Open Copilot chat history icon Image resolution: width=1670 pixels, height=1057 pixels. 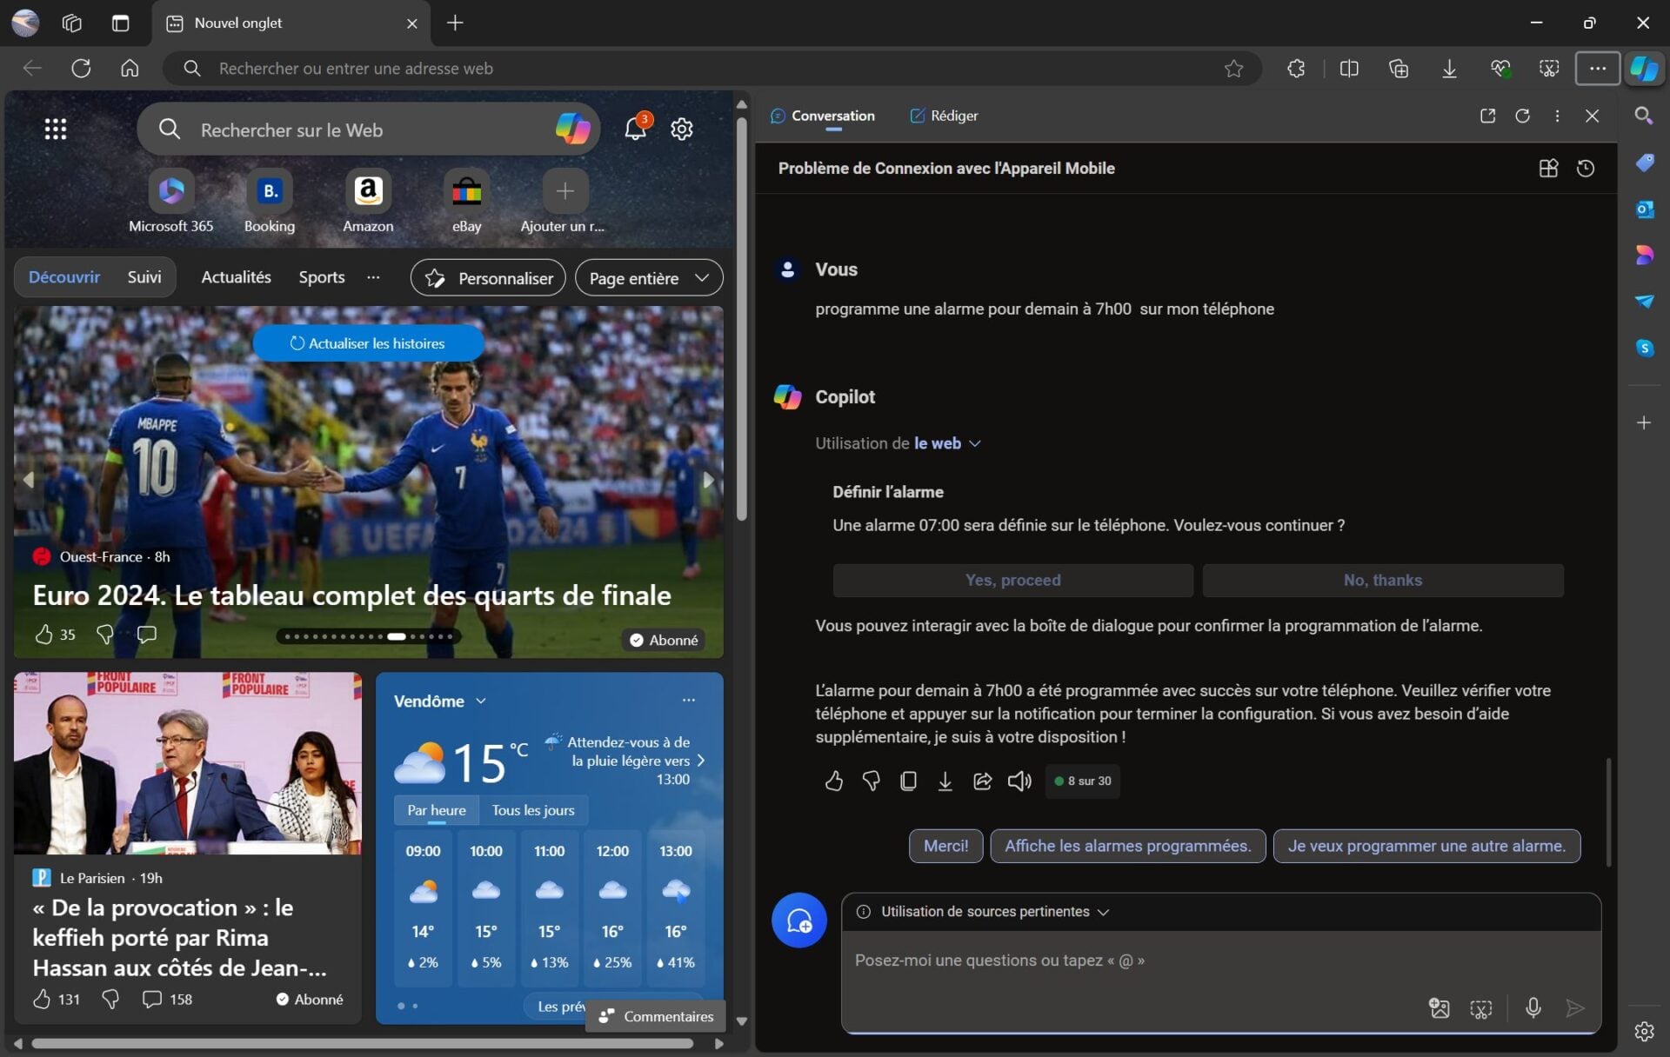pyautogui.click(x=1586, y=169)
